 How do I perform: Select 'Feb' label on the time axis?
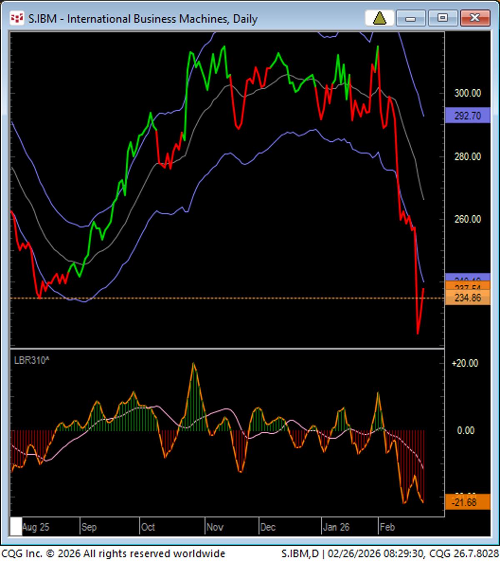pos(388,527)
